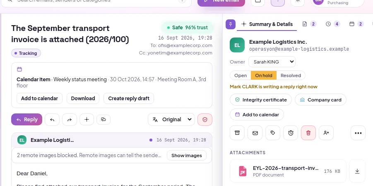Click the chat bubbles icon in the reply toolbar
The height and width of the screenshot is (186, 373).
pos(103,120)
